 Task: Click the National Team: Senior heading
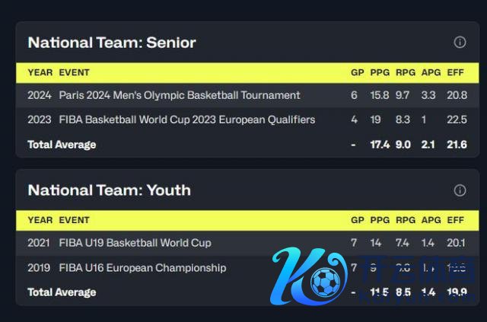pyautogui.click(x=112, y=43)
